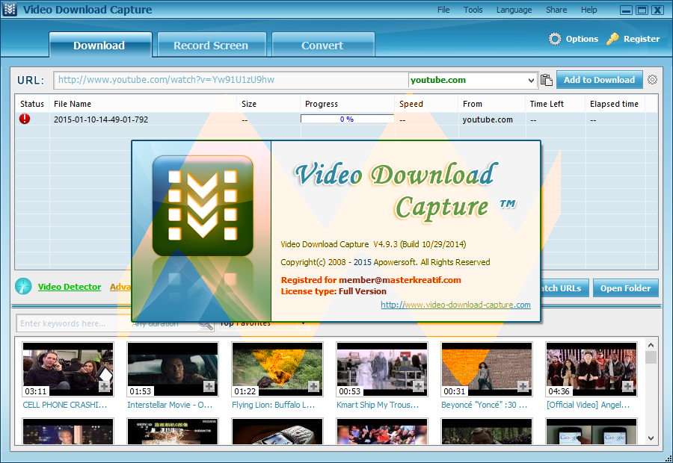Click the Beyoncé Yoncé video title
The image size is (673, 463).
[484, 405]
